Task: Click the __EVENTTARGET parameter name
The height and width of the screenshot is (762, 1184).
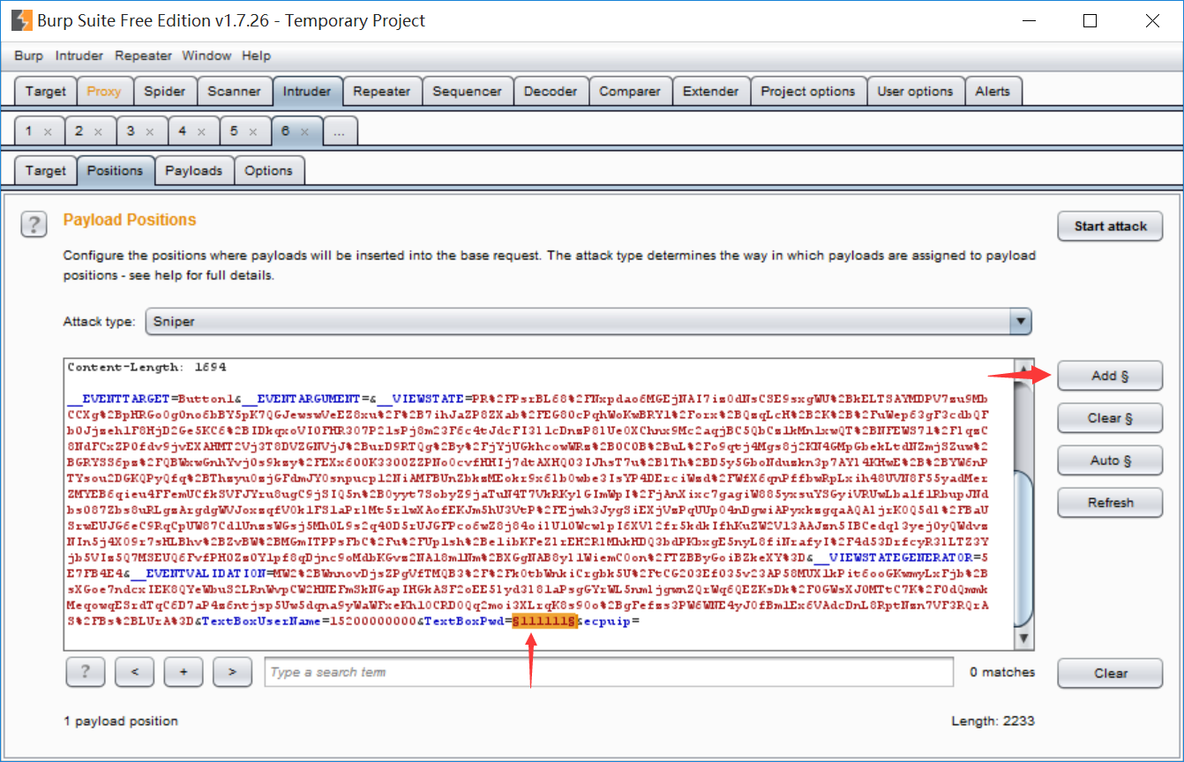Action: (x=119, y=399)
